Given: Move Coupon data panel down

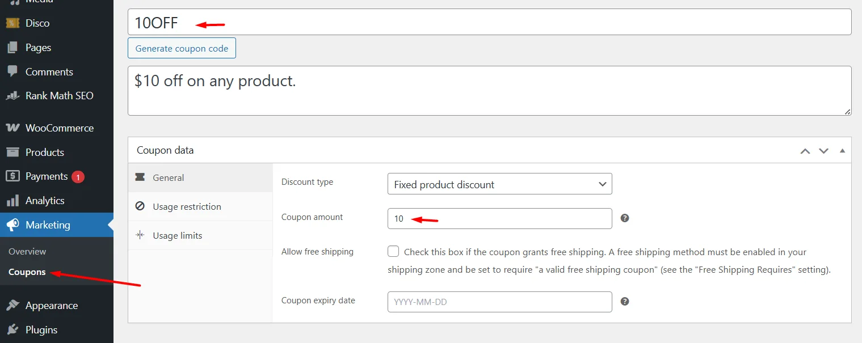Looking at the screenshot, I should pos(823,151).
